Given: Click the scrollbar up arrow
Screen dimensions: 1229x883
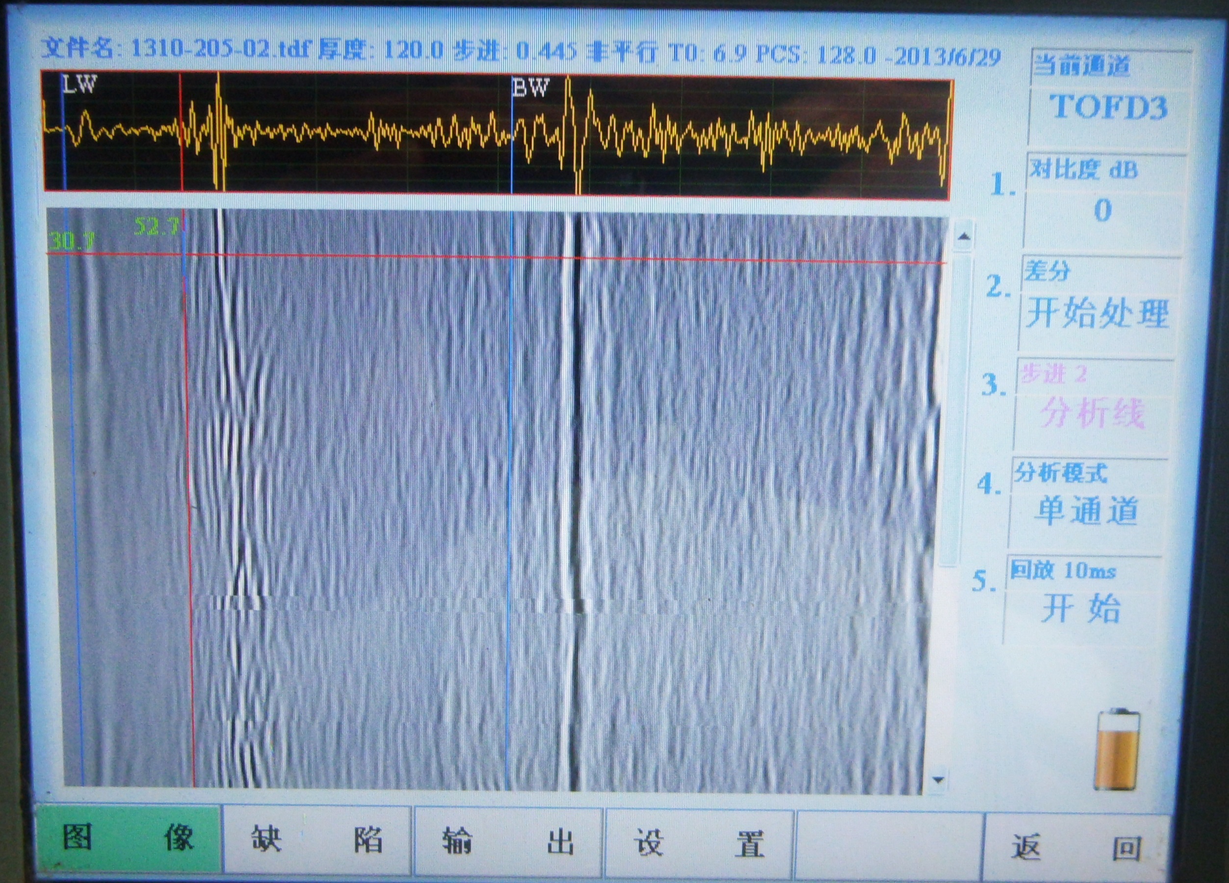Looking at the screenshot, I should pos(964,237).
